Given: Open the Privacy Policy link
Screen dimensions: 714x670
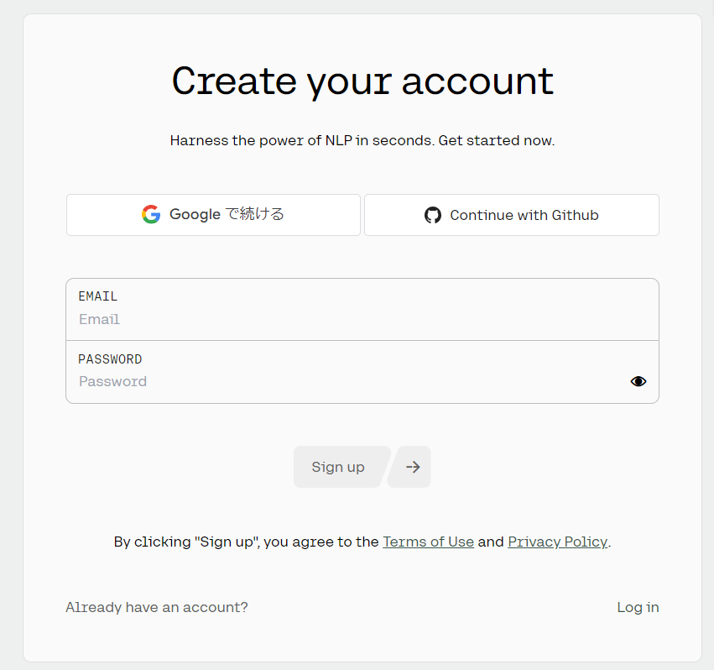Looking at the screenshot, I should point(557,542).
